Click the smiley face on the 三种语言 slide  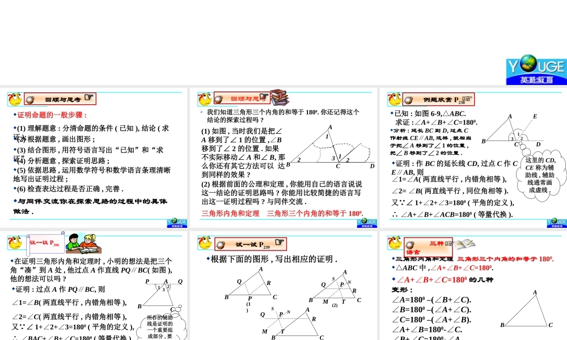pos(395,243)
